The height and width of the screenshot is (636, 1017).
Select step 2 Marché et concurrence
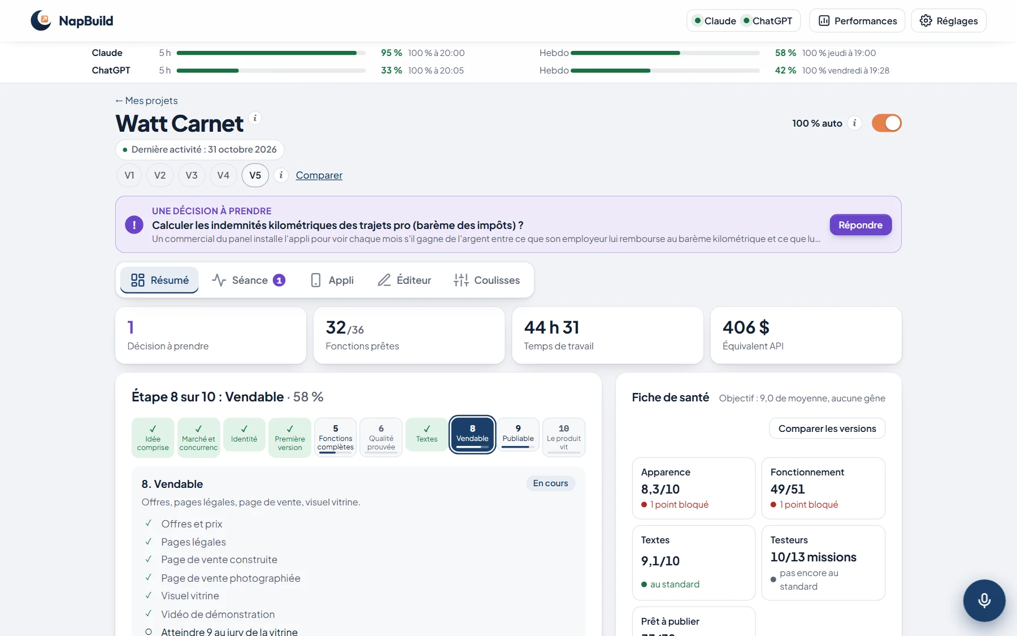pyautogui.click(x=198, y=438)
